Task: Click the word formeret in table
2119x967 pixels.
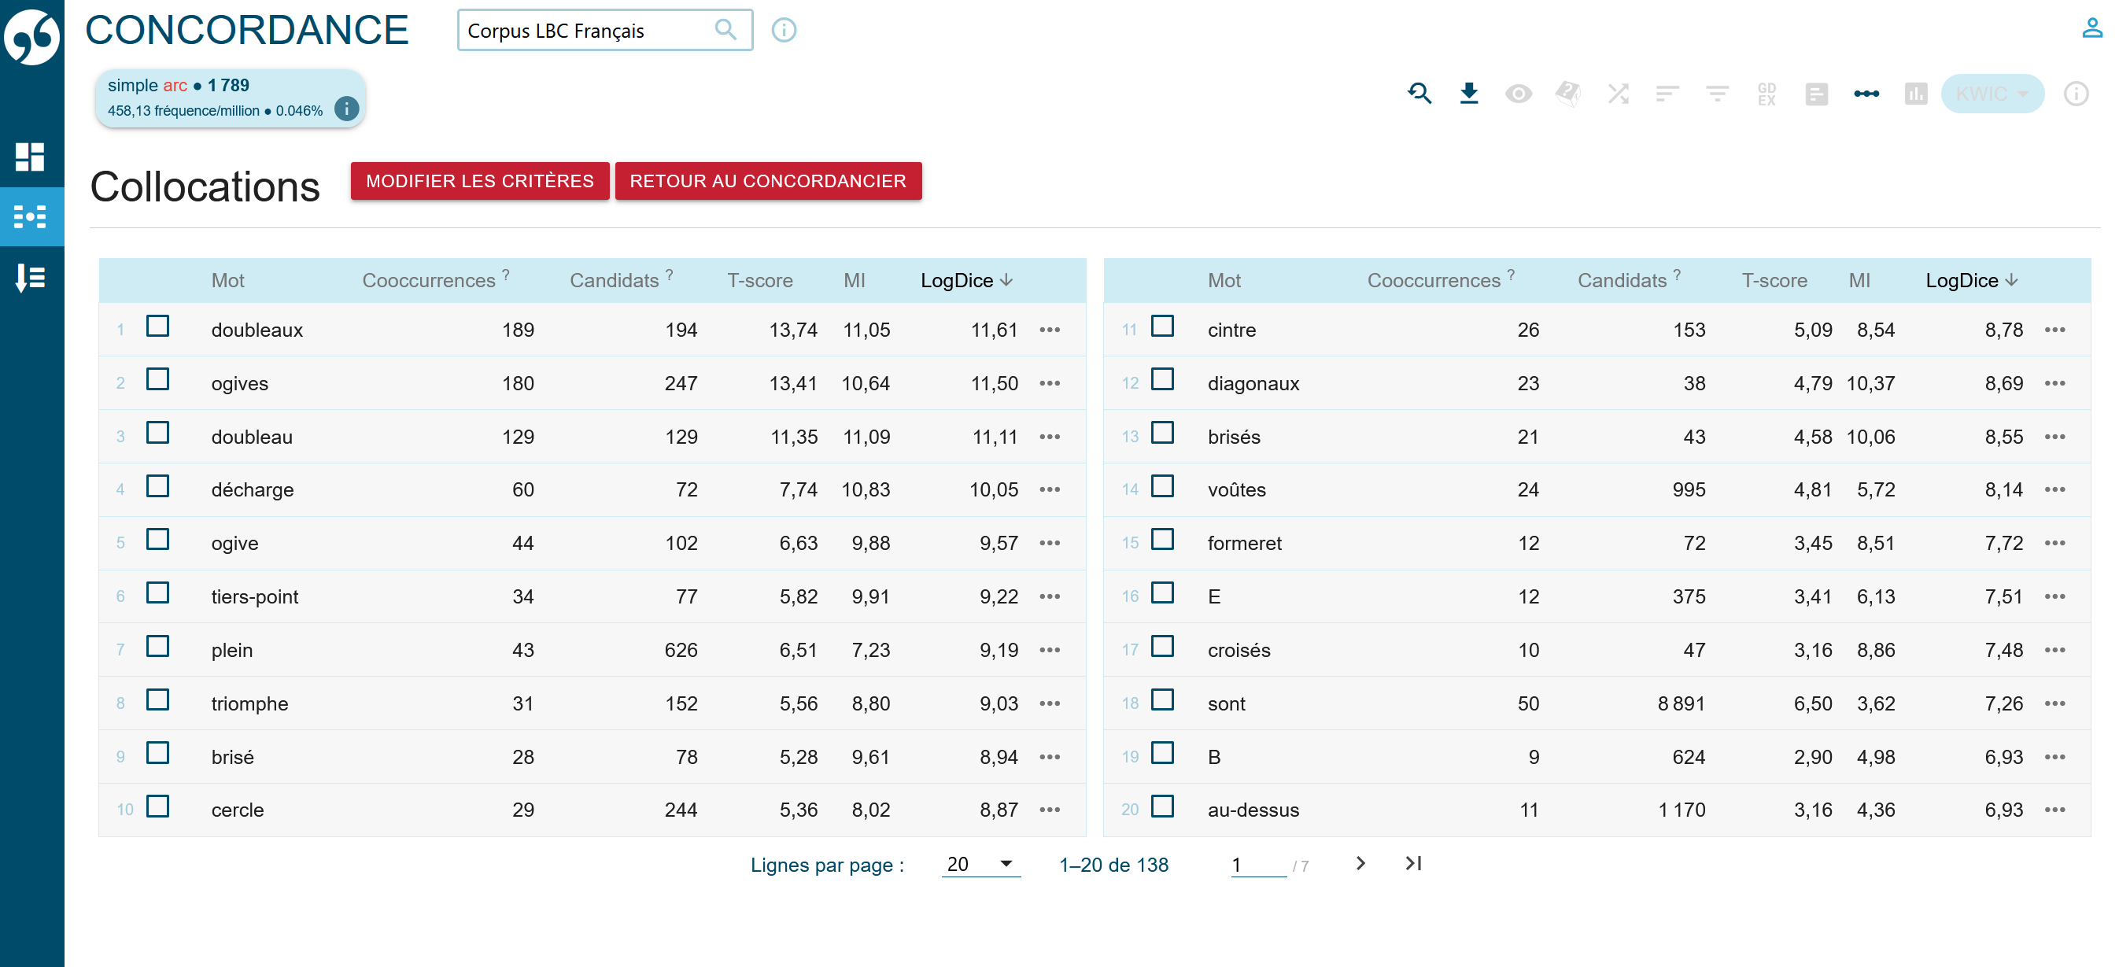Action: coord(1245,544)
